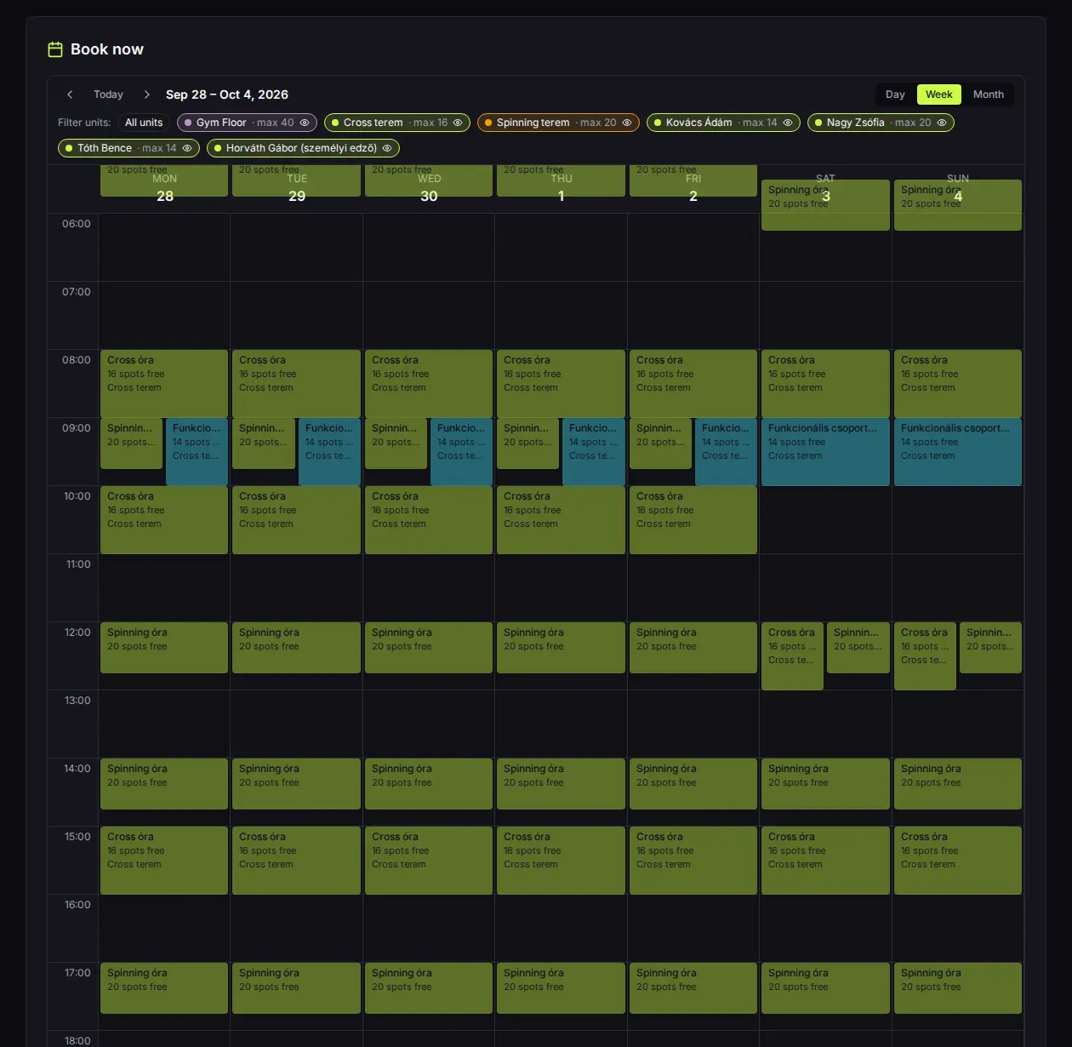Open Saturday 12:00 Cross óra class

click(x=792, y=655)
